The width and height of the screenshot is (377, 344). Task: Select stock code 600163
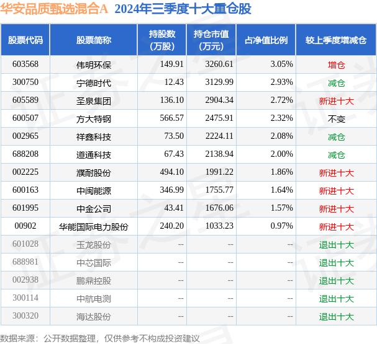25,190
